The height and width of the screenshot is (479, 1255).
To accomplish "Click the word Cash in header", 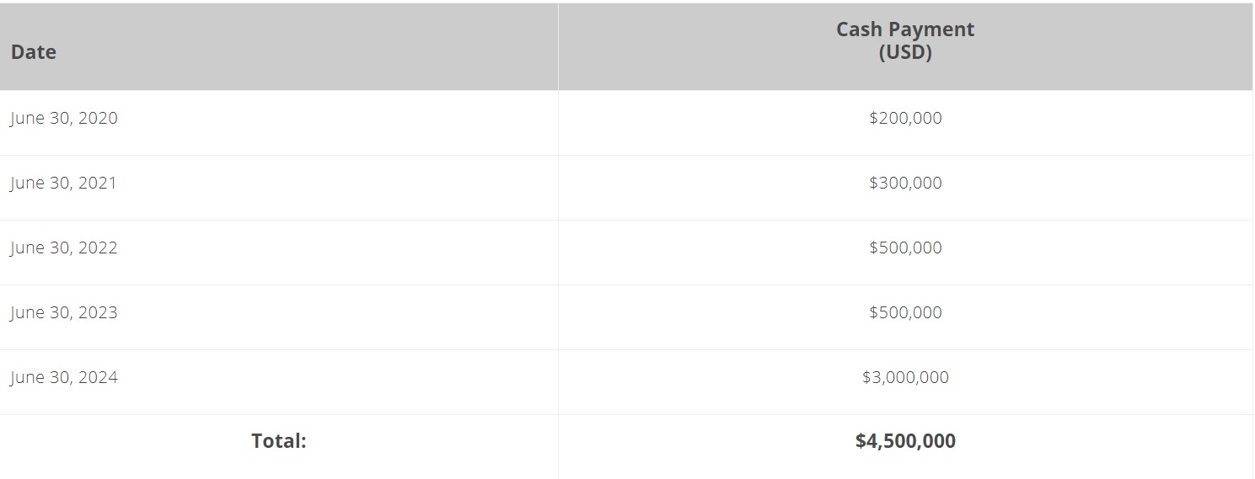I will 859,29.
